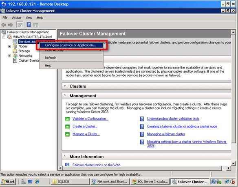This screenshot has height=187, width=238.
Task: Click the Back arrow toolbar icon
Action: click(x=4, y=25)
